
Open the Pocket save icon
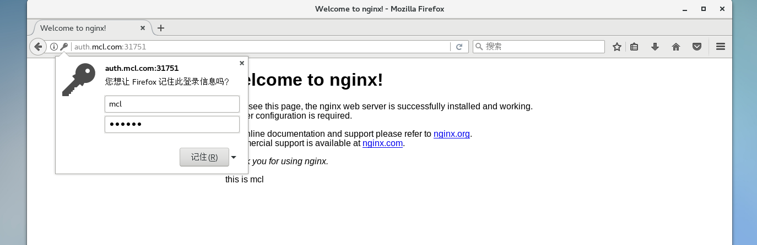coord(697,47)
